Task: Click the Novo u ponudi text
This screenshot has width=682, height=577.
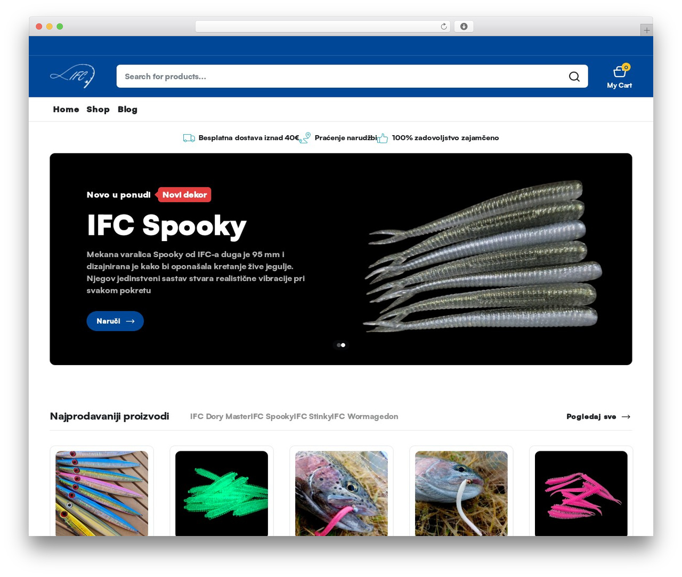Action: coord(119,195)
